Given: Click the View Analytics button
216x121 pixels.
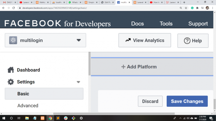Looking at the screenshot, I should pos(145,40).
